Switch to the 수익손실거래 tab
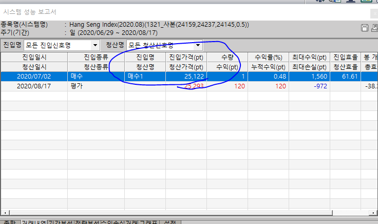This screenshot has height=224, width=378. coord(120,222)
